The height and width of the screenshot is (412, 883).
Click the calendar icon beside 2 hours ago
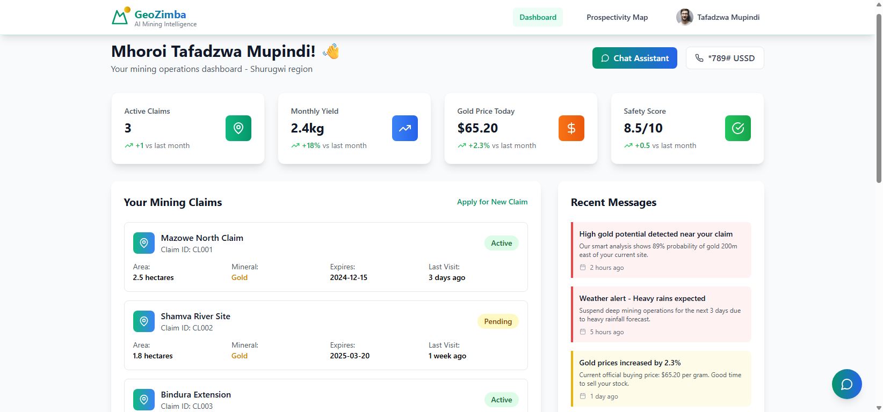[583, 267]
